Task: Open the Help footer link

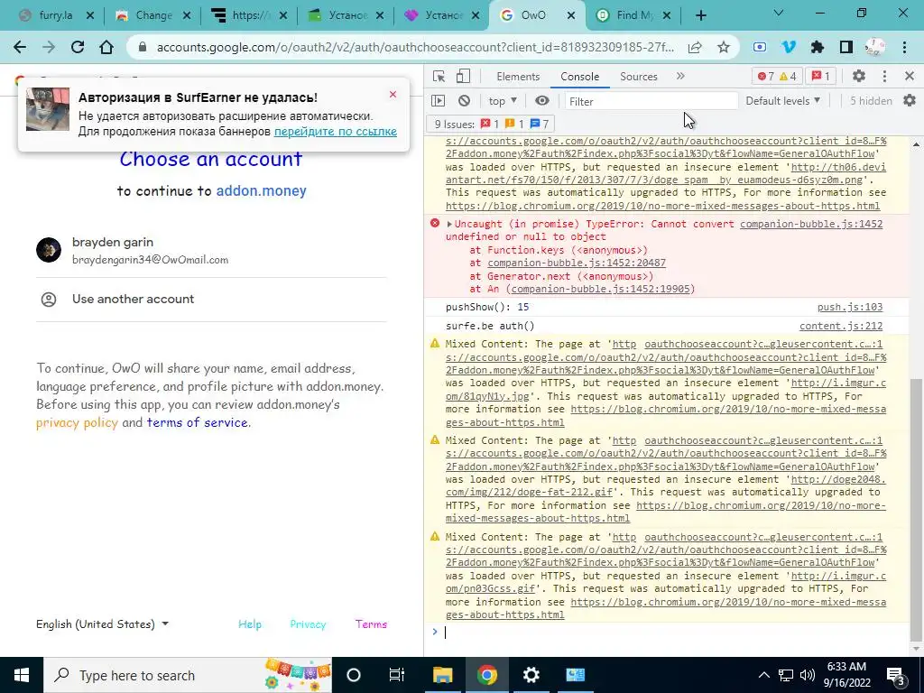Action: pyautogui.click(x=250, y=624)
